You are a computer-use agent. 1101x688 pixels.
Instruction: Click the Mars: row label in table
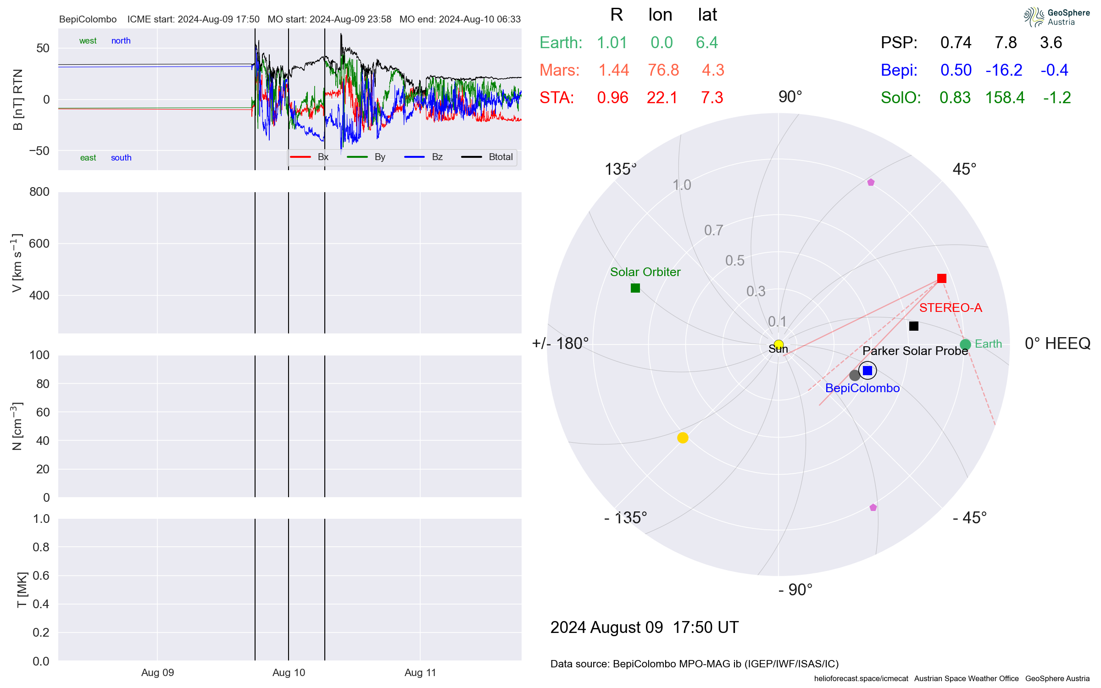(x=560, y=70)
